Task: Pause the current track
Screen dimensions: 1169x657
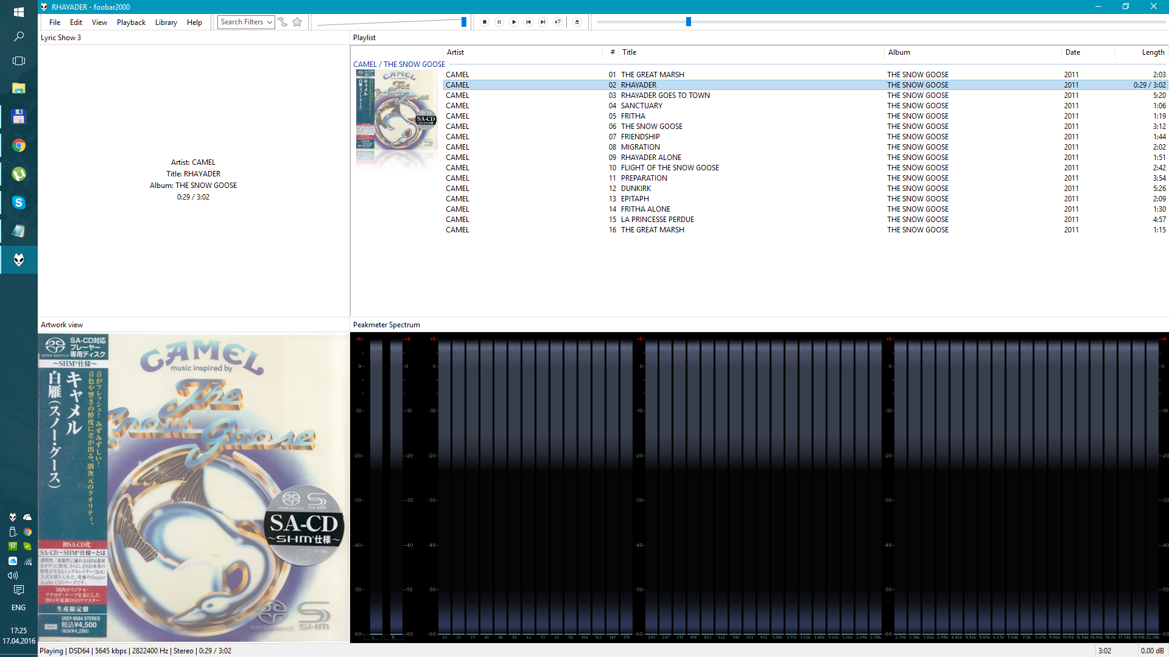Action: pyautogui.click(x=499, y=22)
